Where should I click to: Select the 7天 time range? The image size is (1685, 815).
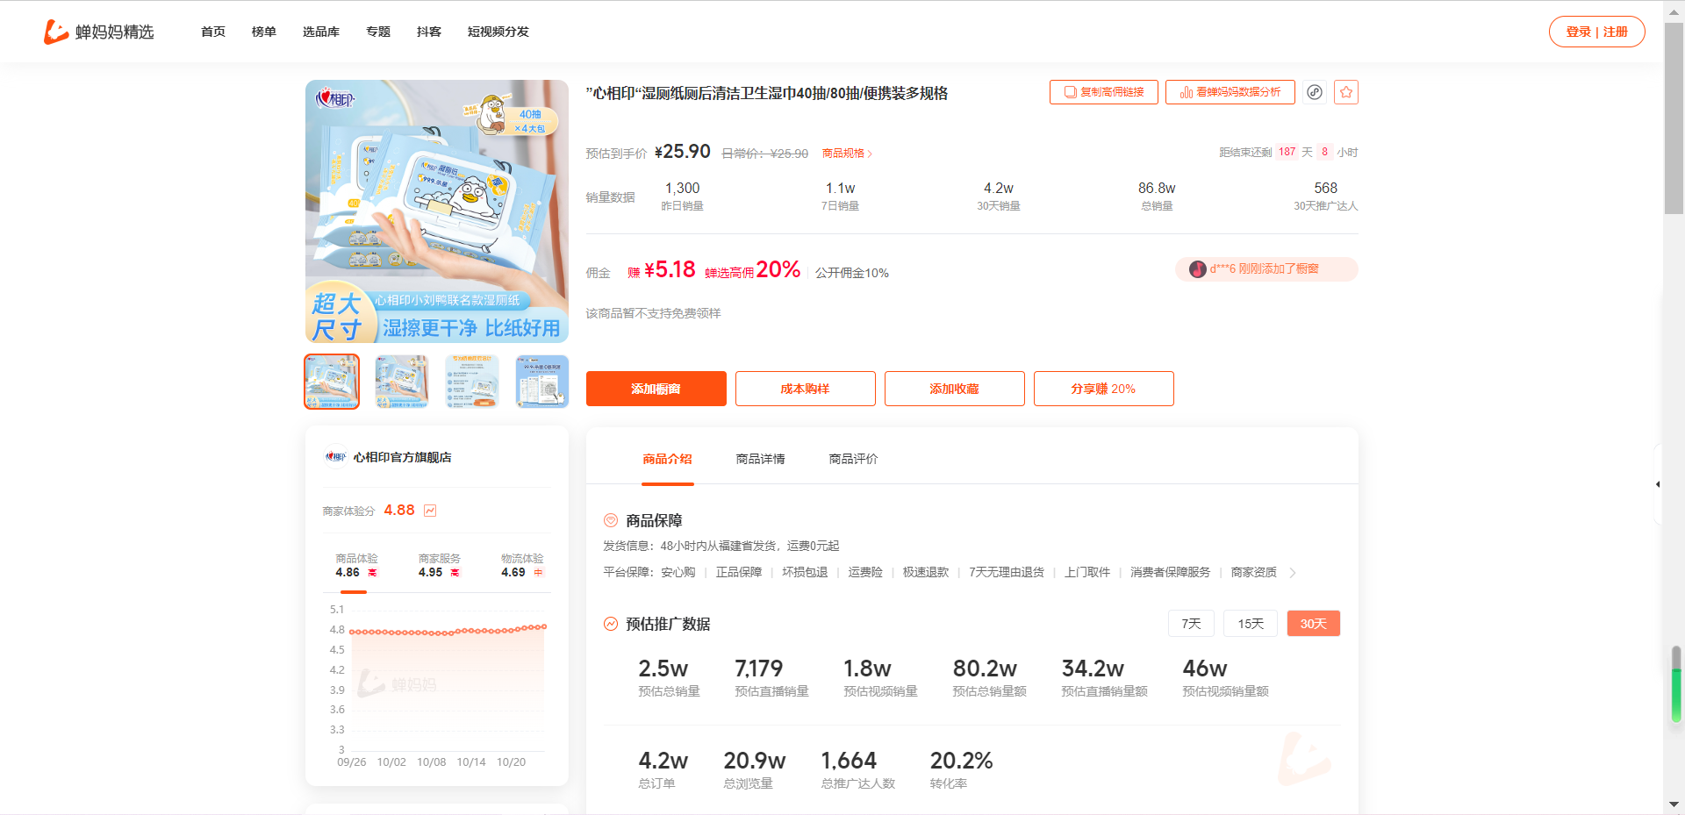1191,624
